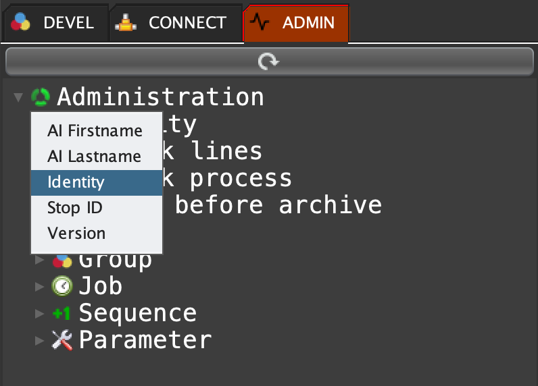The image size is (538, 386).
Task: Expand the Parameter tree node arrow
Action: click(x=40, y=340)
